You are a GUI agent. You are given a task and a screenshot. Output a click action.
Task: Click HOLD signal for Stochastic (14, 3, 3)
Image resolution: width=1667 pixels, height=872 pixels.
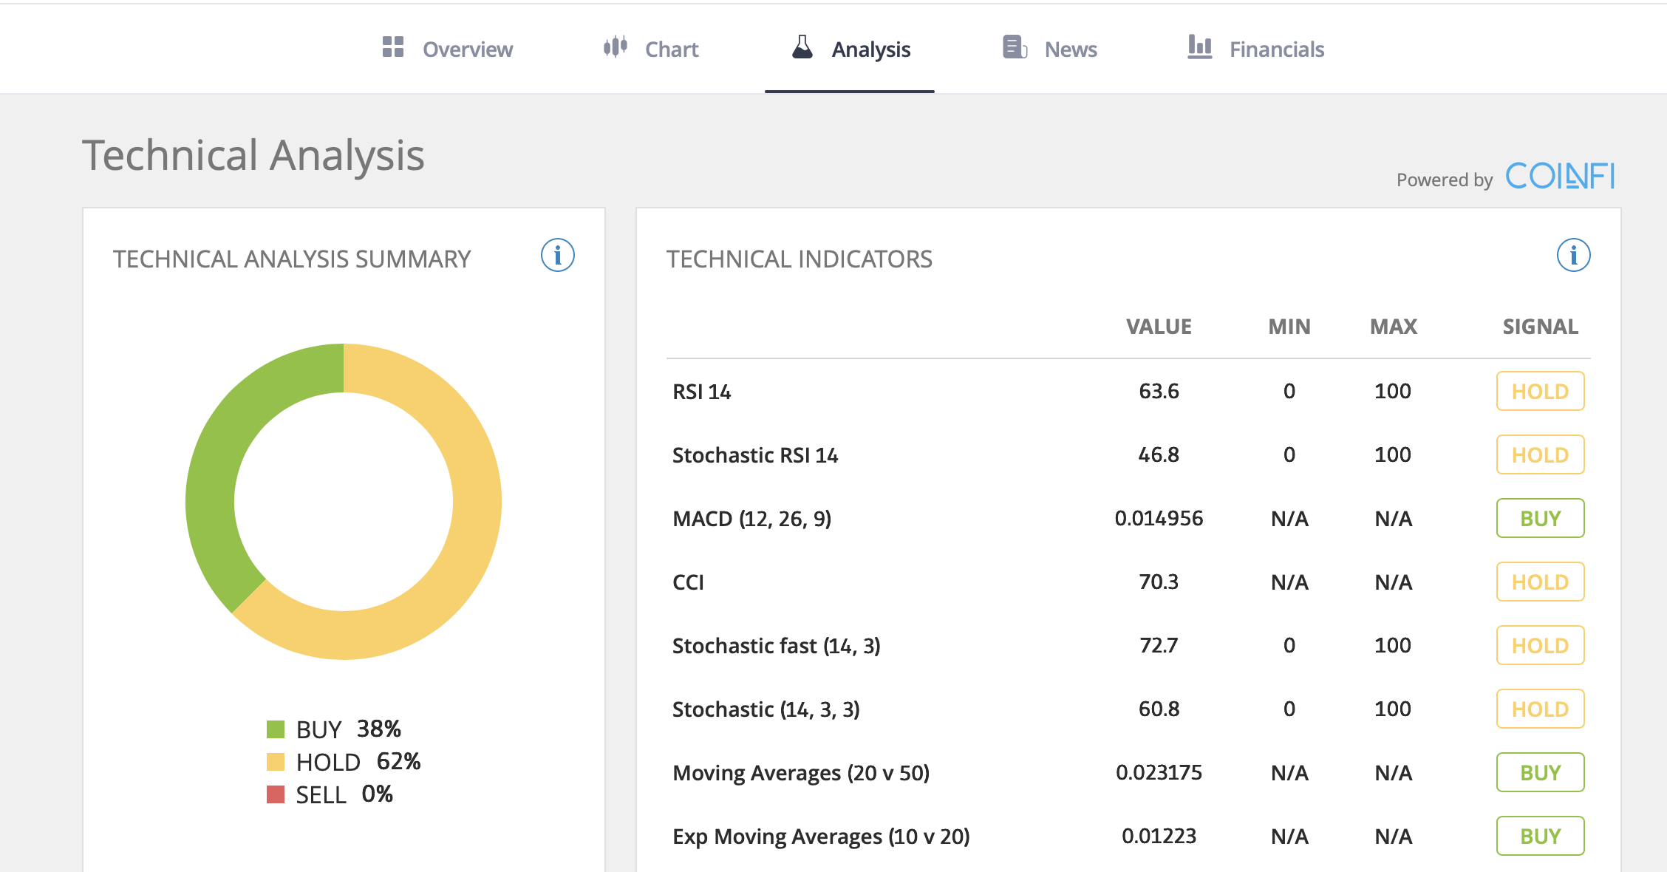click(x=1541, y=709)
